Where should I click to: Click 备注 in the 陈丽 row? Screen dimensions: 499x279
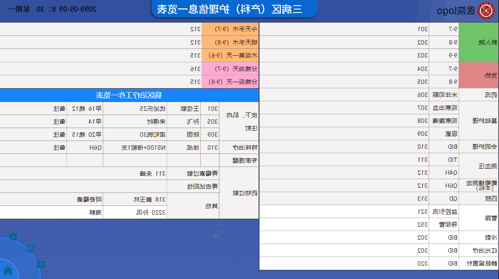click(x=59, y=135)
